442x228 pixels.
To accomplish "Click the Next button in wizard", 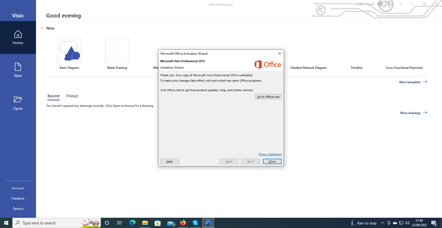I will coord(251,161).
